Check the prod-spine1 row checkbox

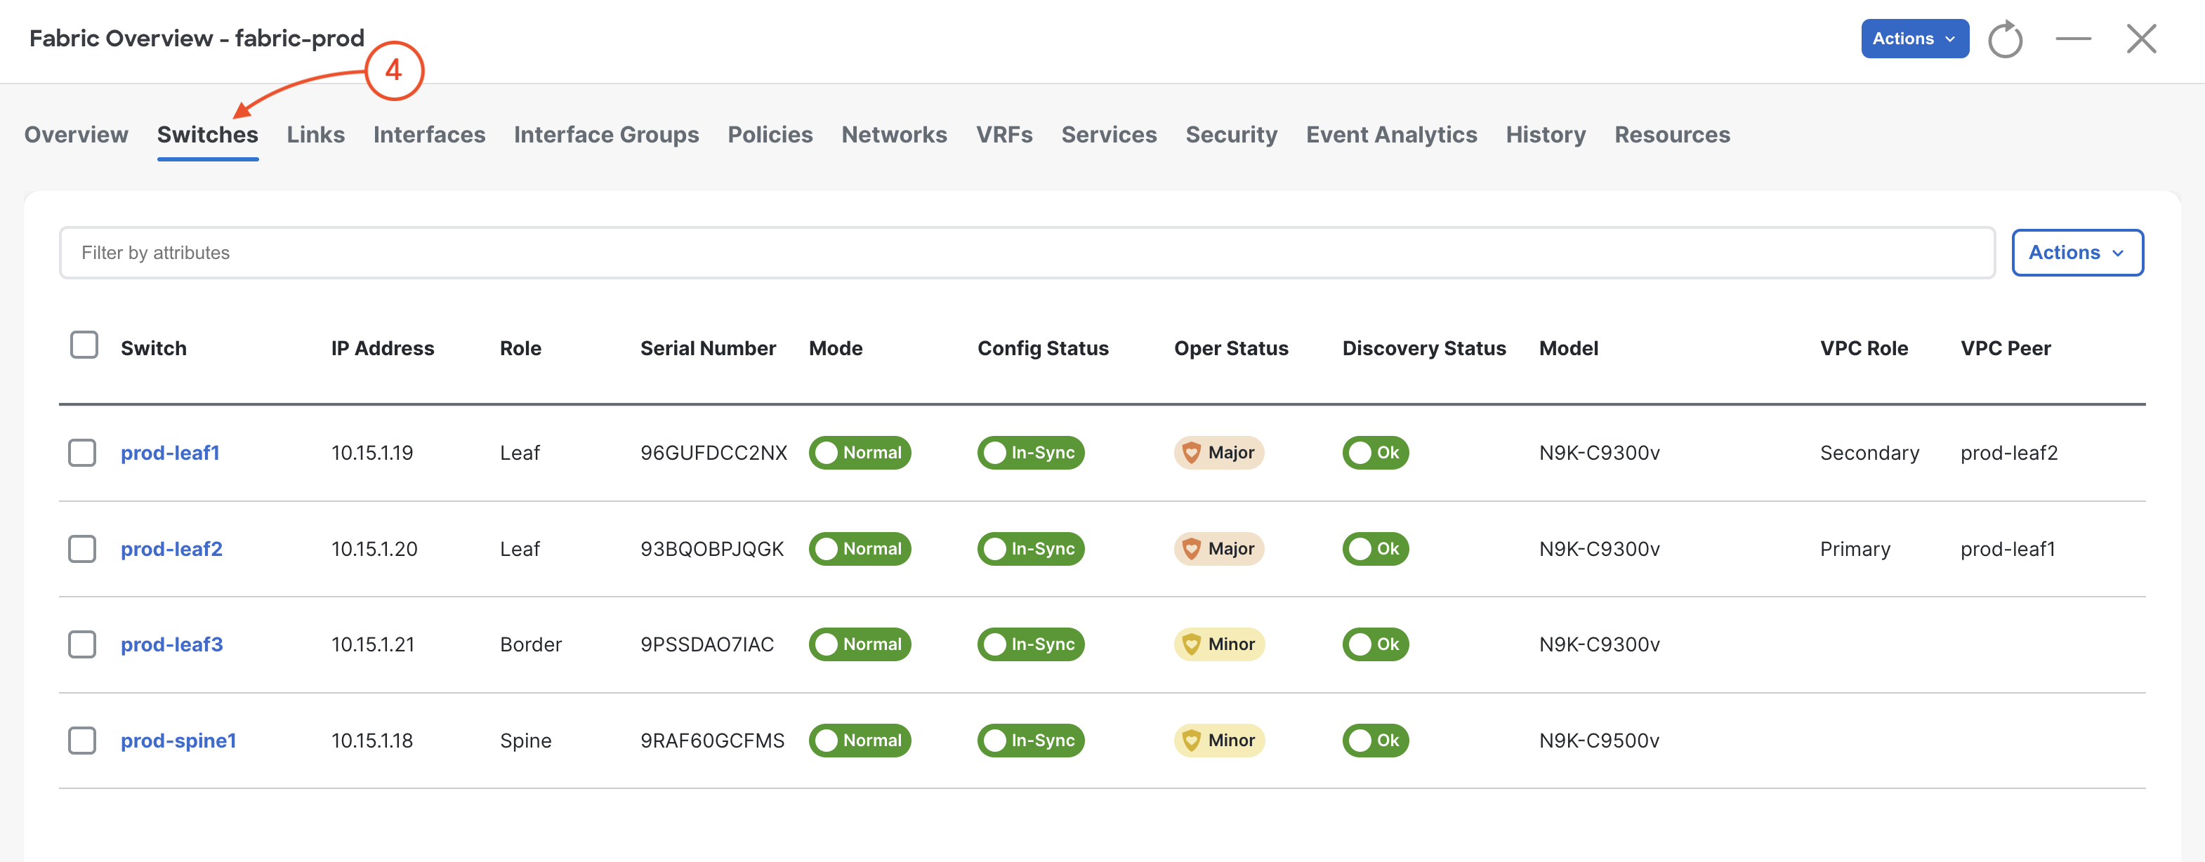82,741
